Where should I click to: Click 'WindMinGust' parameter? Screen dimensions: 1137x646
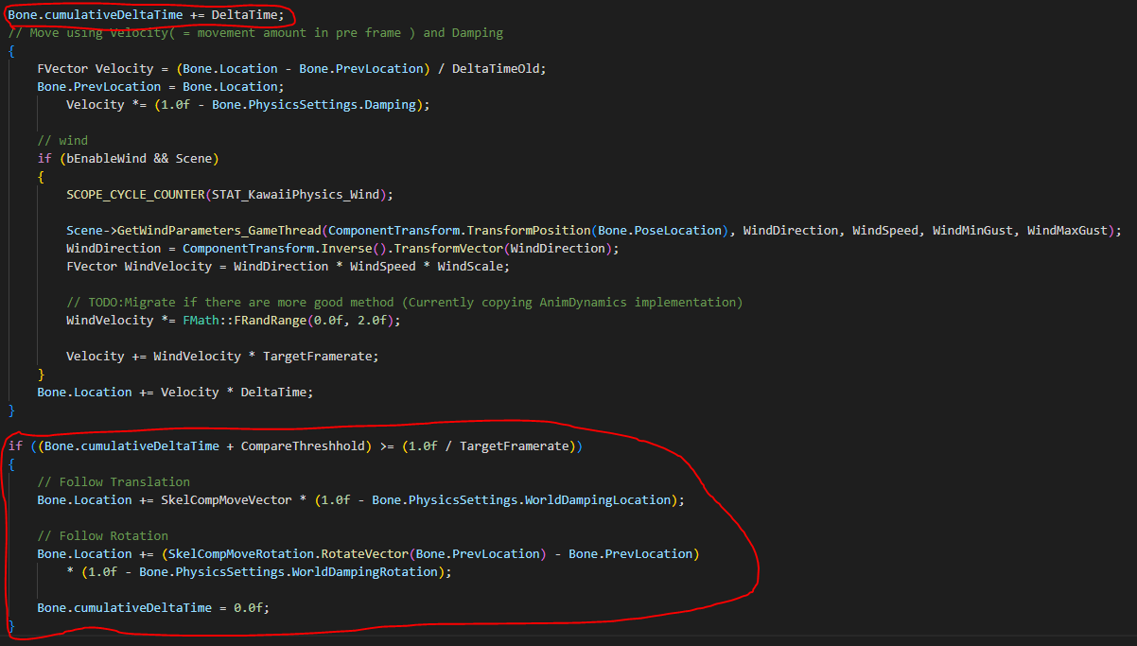(972, 230)
